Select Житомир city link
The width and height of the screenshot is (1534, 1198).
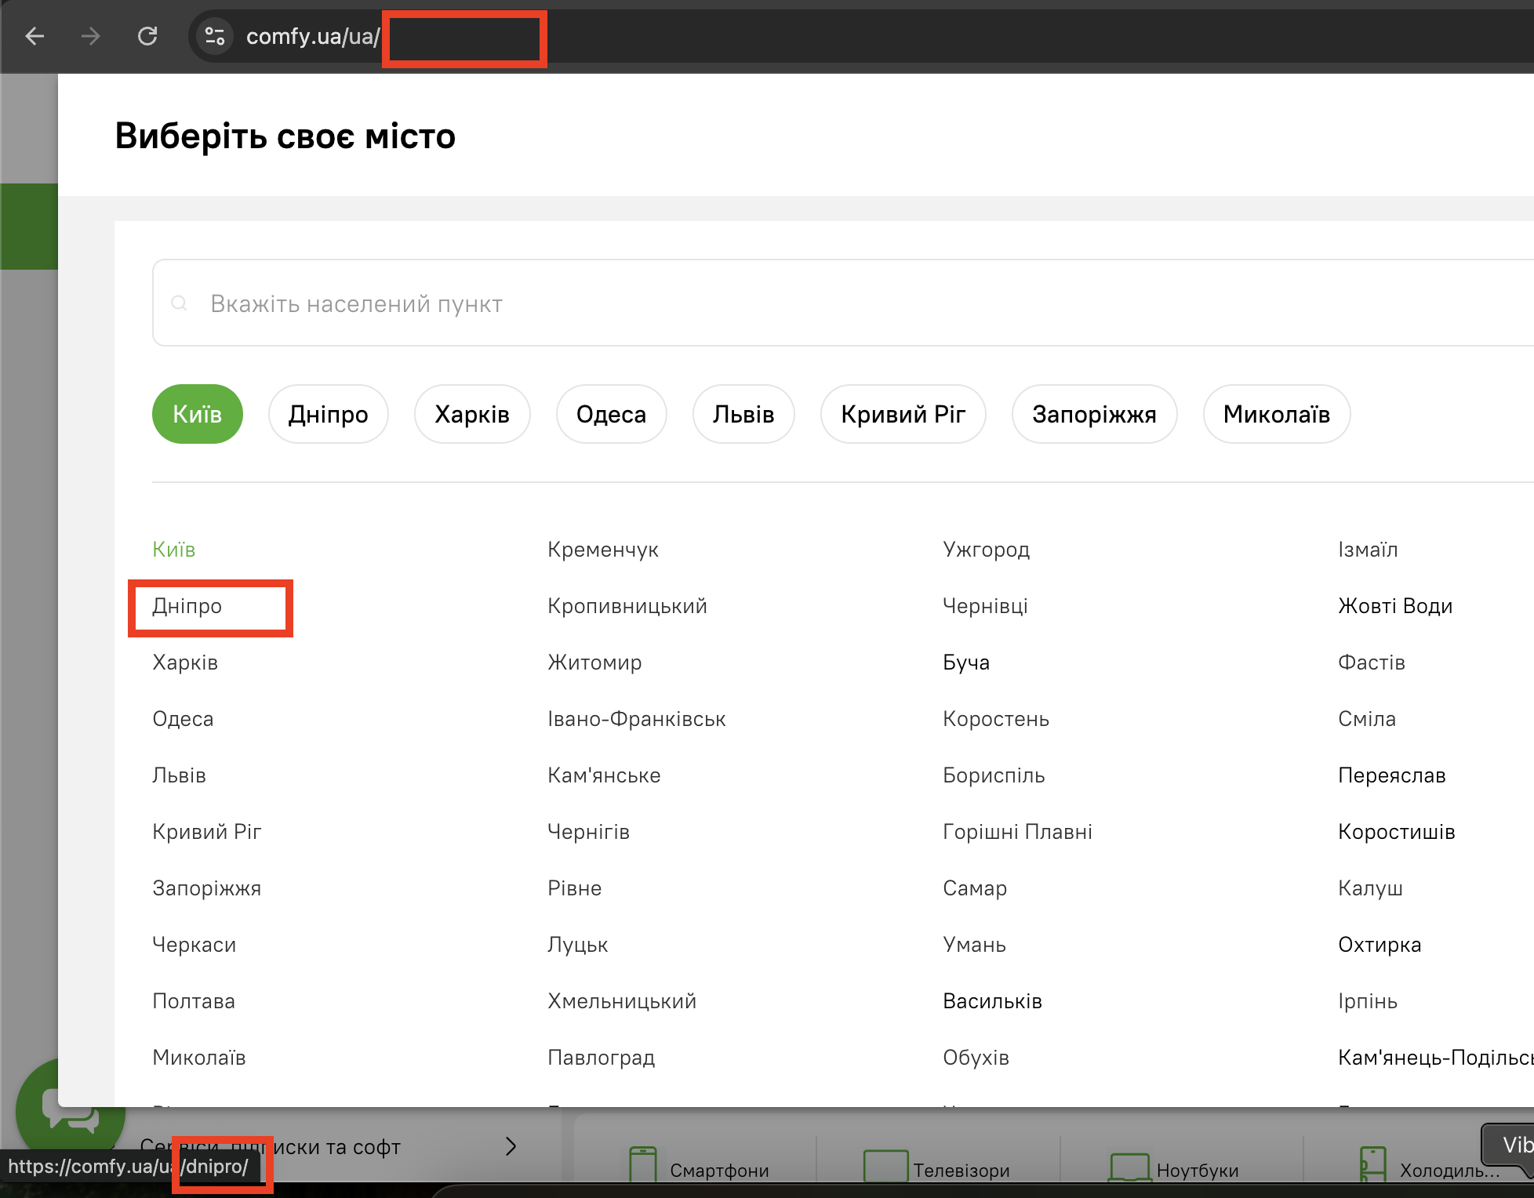595,663
